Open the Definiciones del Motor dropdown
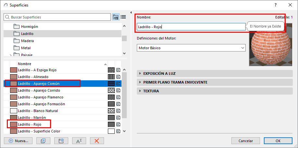Viewport: 298px width, 148px height. 191,48
